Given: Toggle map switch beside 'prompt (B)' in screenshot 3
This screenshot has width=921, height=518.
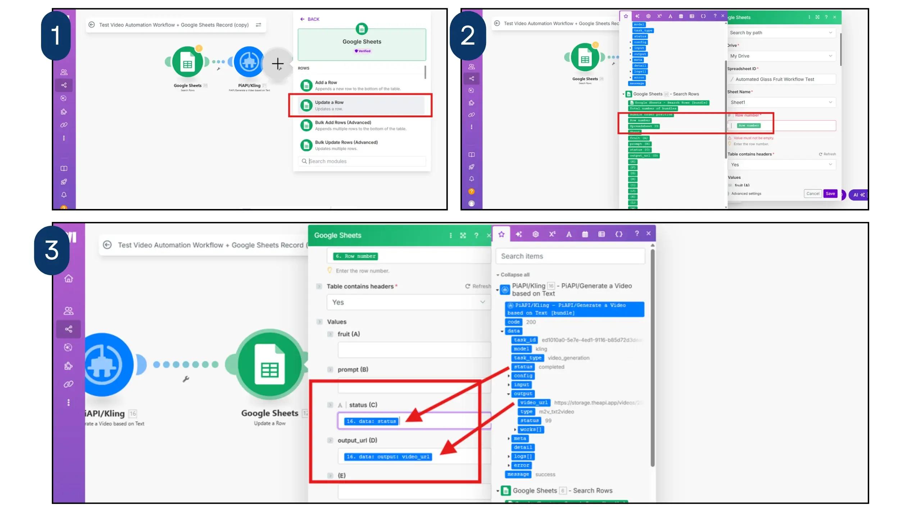Looking at the screenshot, I should tap(330, 369).
